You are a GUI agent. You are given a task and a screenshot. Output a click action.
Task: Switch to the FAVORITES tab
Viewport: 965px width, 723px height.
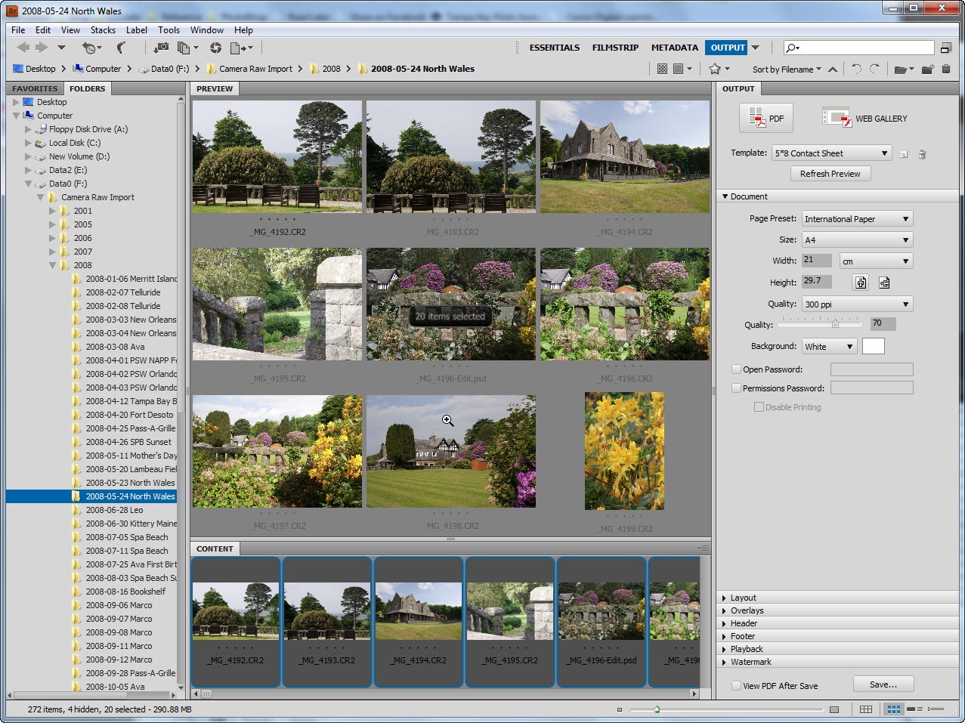point(35,88)
